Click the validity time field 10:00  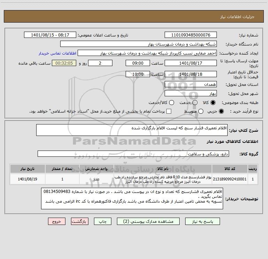(x=138, y=74)
